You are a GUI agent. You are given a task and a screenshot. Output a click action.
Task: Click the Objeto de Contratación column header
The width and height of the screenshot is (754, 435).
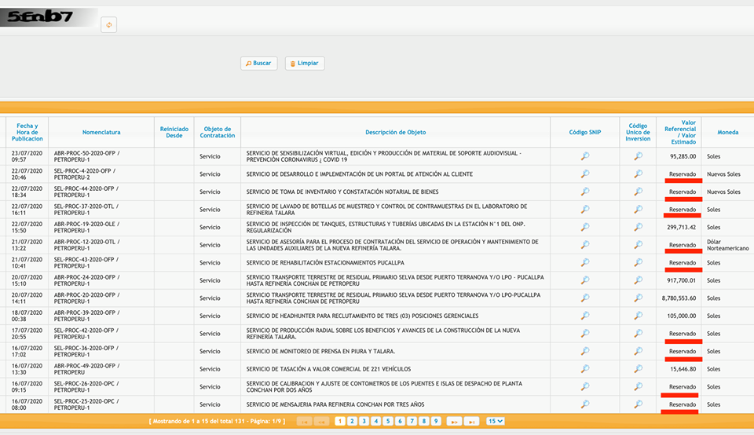[218, 132]
